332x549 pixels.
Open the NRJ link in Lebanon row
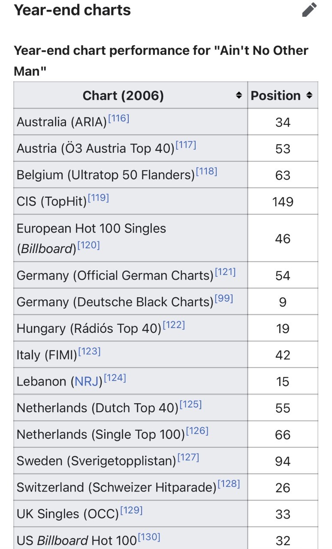pos(87,381)
